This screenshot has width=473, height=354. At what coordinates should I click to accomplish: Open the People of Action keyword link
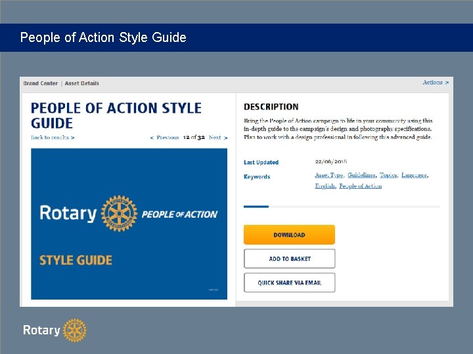[x=361, y=186]
